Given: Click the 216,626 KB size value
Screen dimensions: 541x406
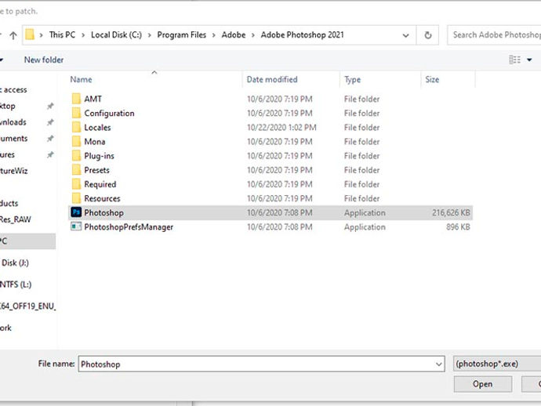Looking at the screenshot, I should pos(451,213).
